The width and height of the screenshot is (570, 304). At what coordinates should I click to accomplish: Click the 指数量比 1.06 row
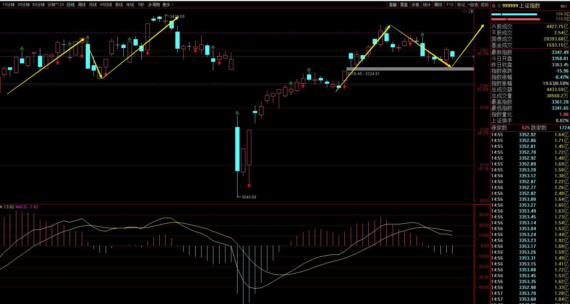530,114
